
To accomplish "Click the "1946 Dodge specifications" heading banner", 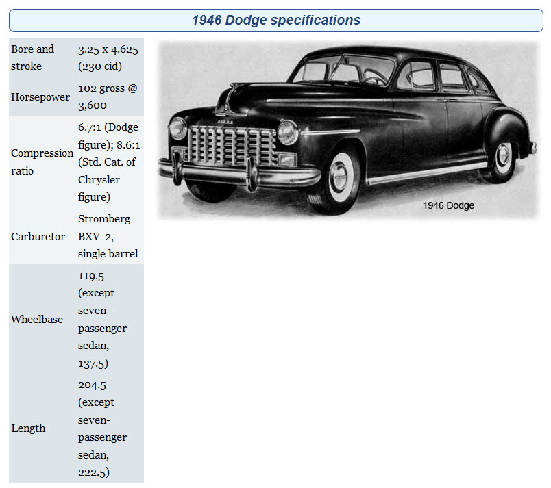I will point(275,20).
